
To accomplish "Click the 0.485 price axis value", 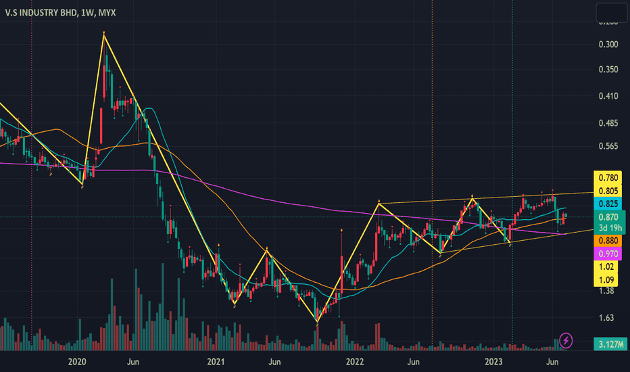I will [608, 123].
